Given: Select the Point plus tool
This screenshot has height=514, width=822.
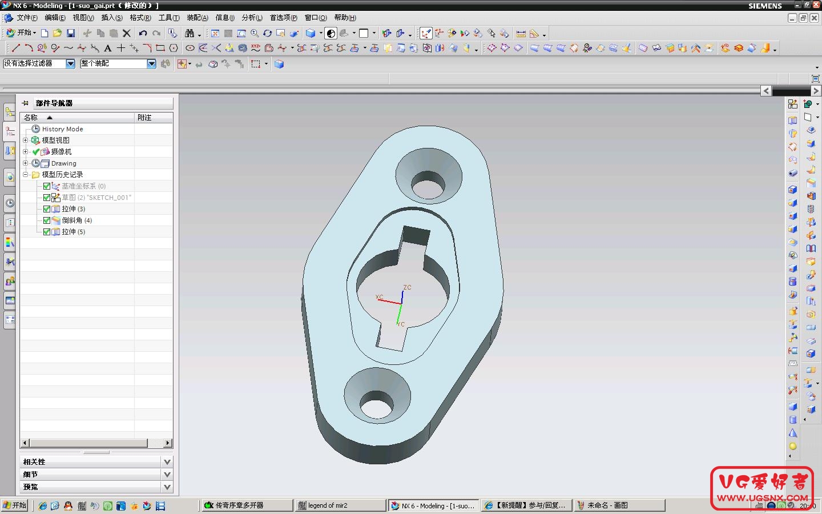Looking at the screenshot, I should (x=121, y=48).
